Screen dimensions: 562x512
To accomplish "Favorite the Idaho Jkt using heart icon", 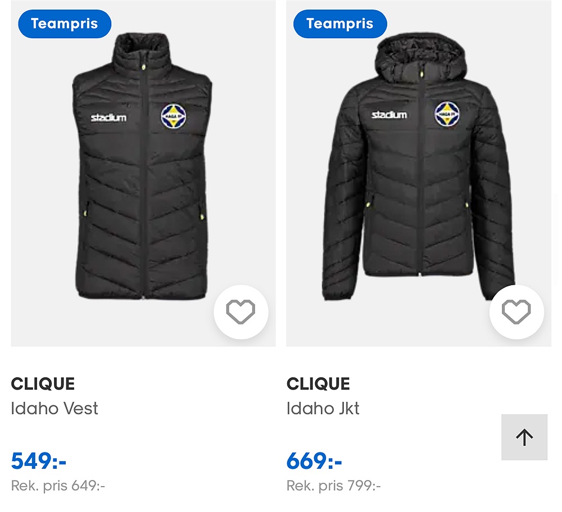I will (x=516, y=312).
